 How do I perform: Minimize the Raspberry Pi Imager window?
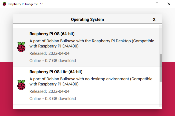pos(145,4)
